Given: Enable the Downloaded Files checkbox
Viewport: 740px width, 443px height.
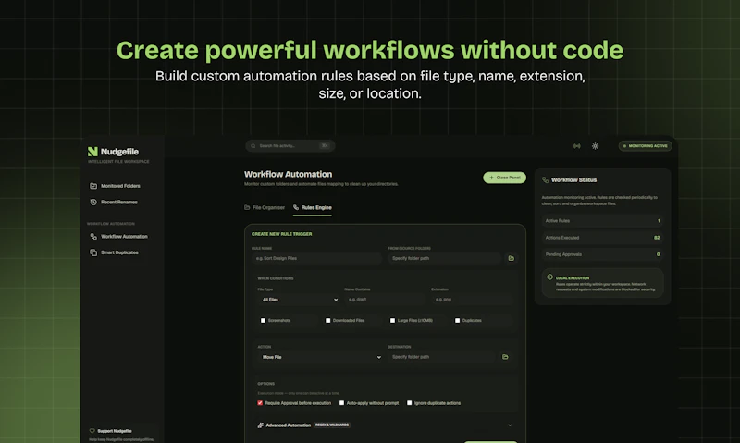Looking at the screenshot, I should pyautogui.click(x=327, y=320).
